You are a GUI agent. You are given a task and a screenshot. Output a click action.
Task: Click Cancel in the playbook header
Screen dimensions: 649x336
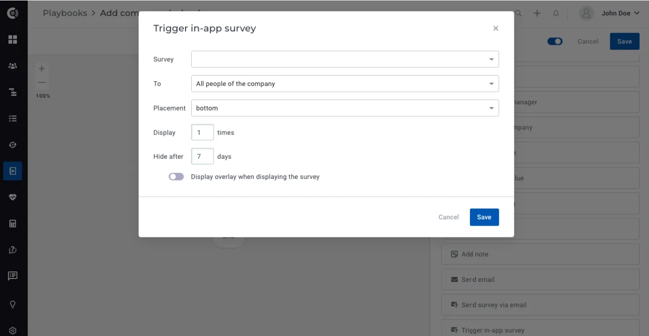(x=588, y=42)
